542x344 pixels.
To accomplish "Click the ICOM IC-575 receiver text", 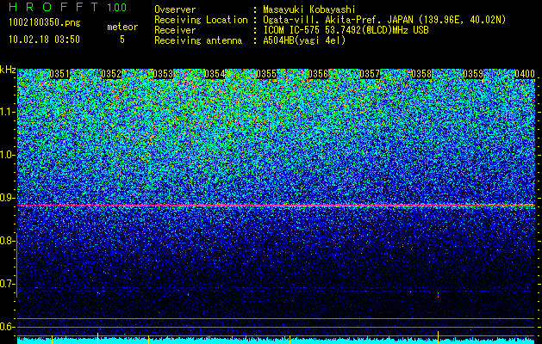I will (346, 30).
